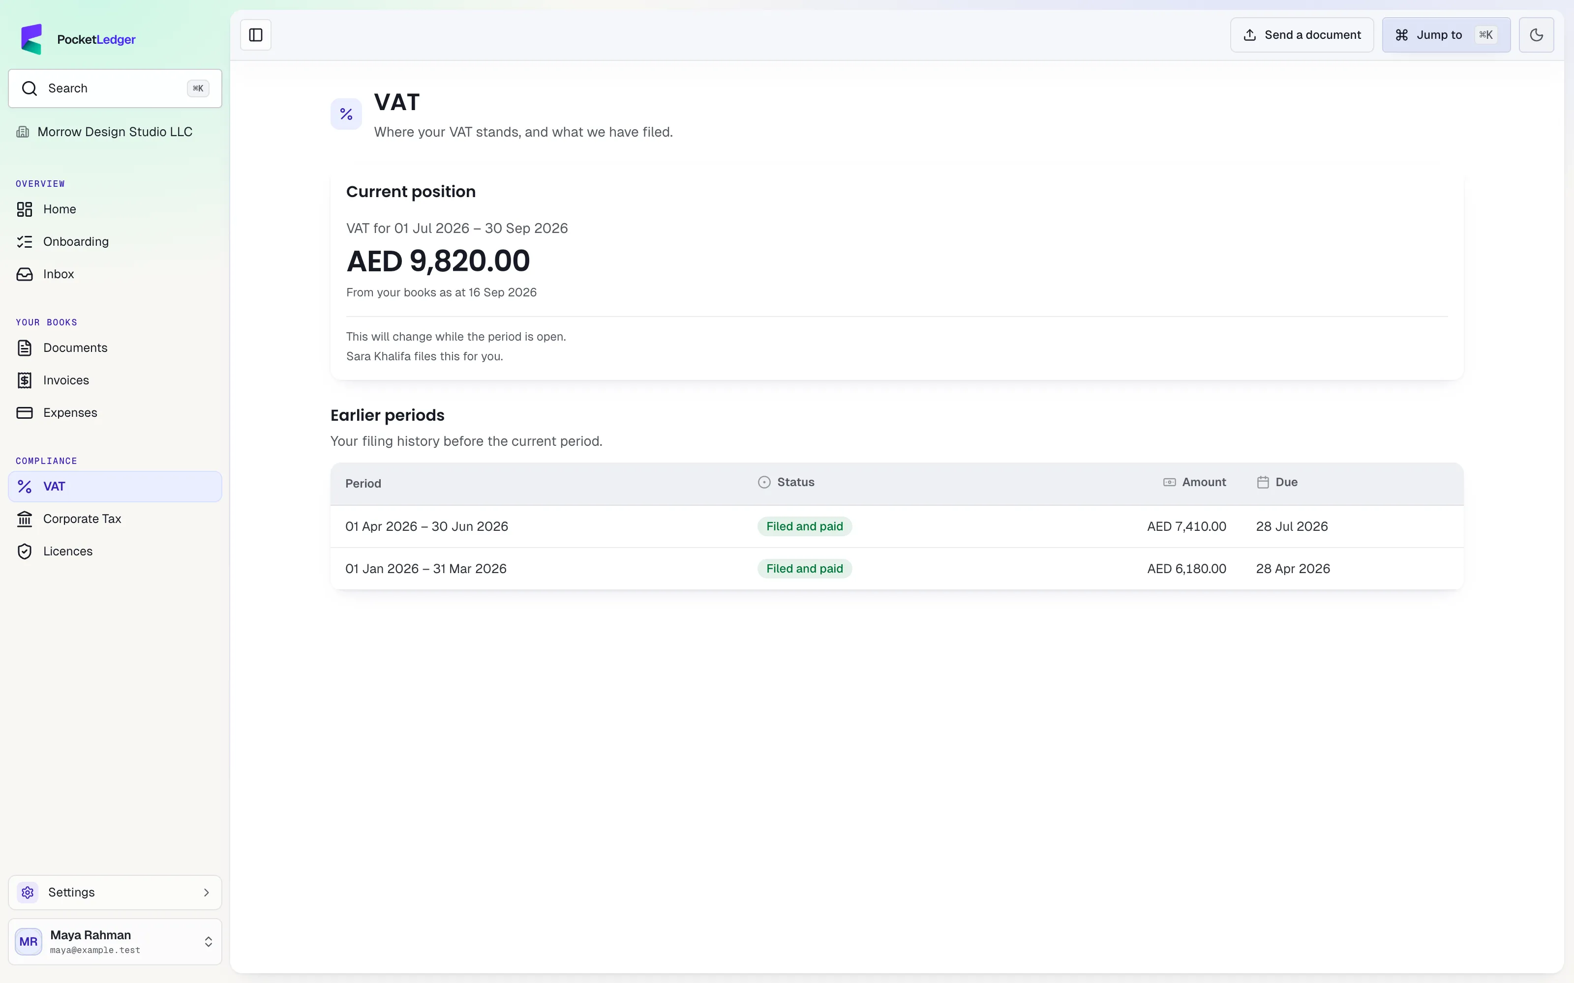Select the 01 Jan 2026 – 31 Mar 2026 period

426,569
